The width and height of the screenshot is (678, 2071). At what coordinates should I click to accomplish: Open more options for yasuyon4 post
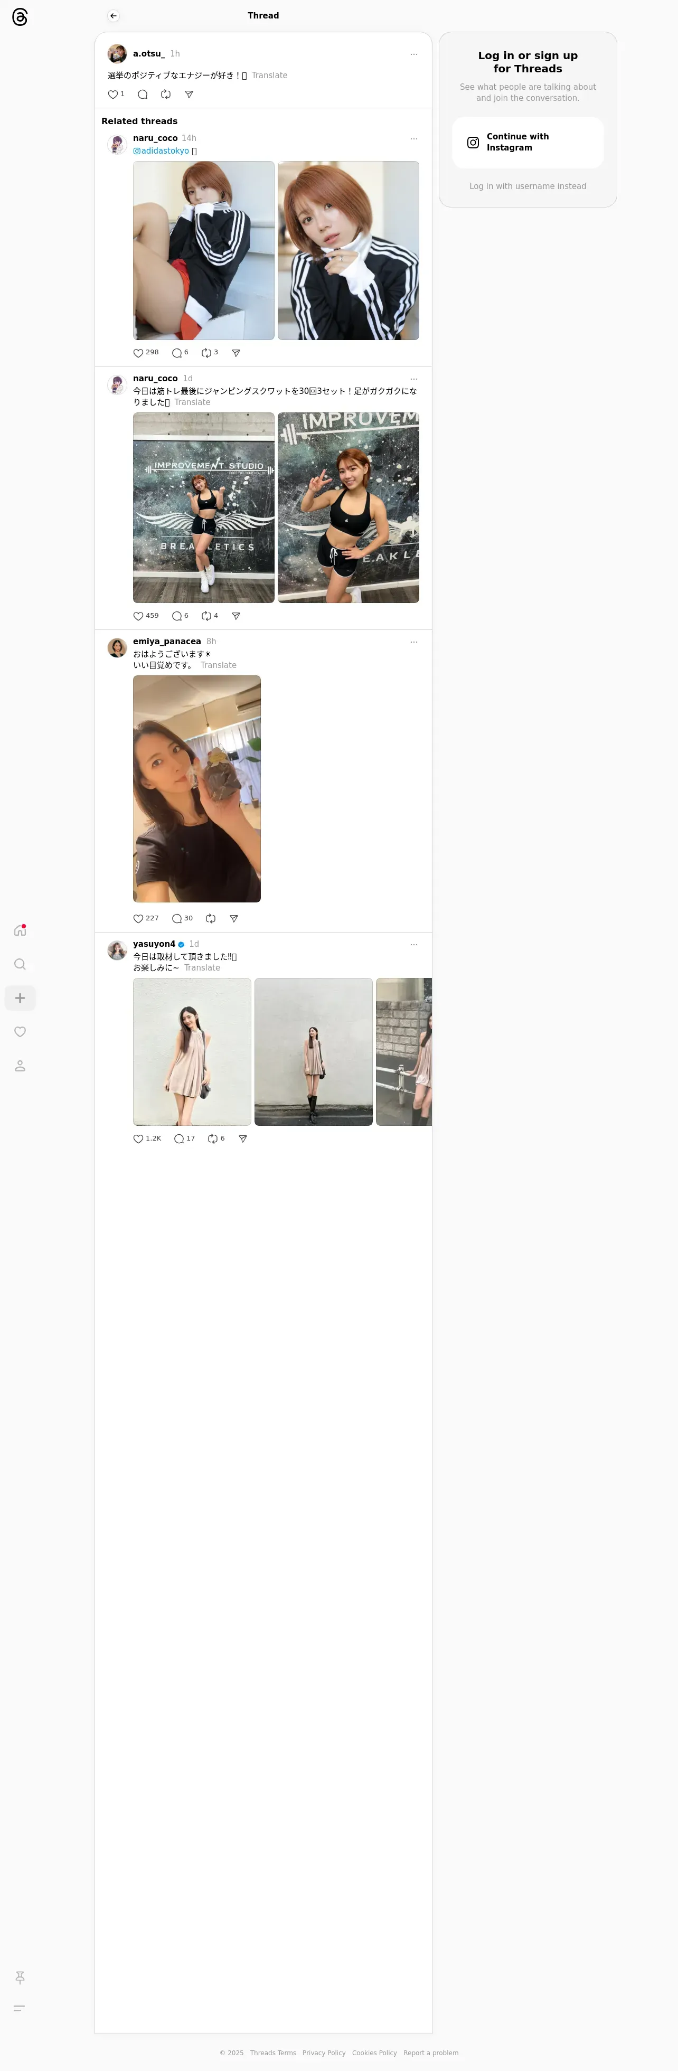click(413, 945)
